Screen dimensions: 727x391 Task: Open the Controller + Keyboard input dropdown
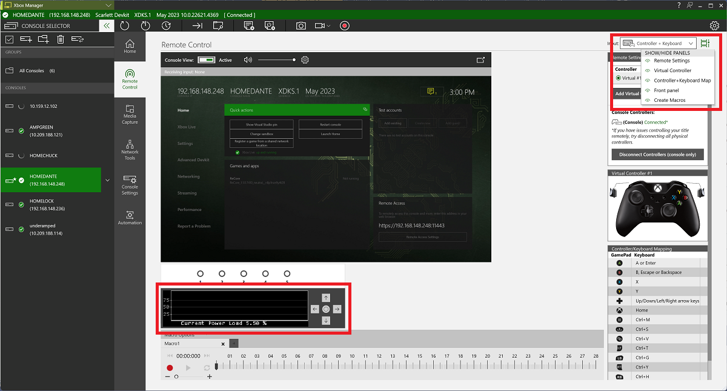pos(657,43)
